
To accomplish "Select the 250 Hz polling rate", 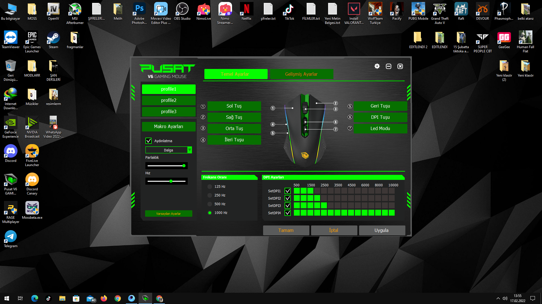I will [210, 195].
